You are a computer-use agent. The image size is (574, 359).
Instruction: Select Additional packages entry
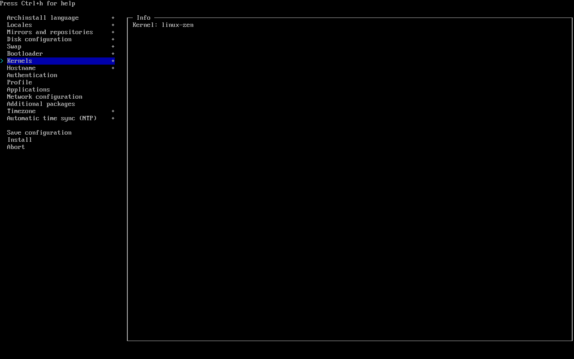pos(41,104)
